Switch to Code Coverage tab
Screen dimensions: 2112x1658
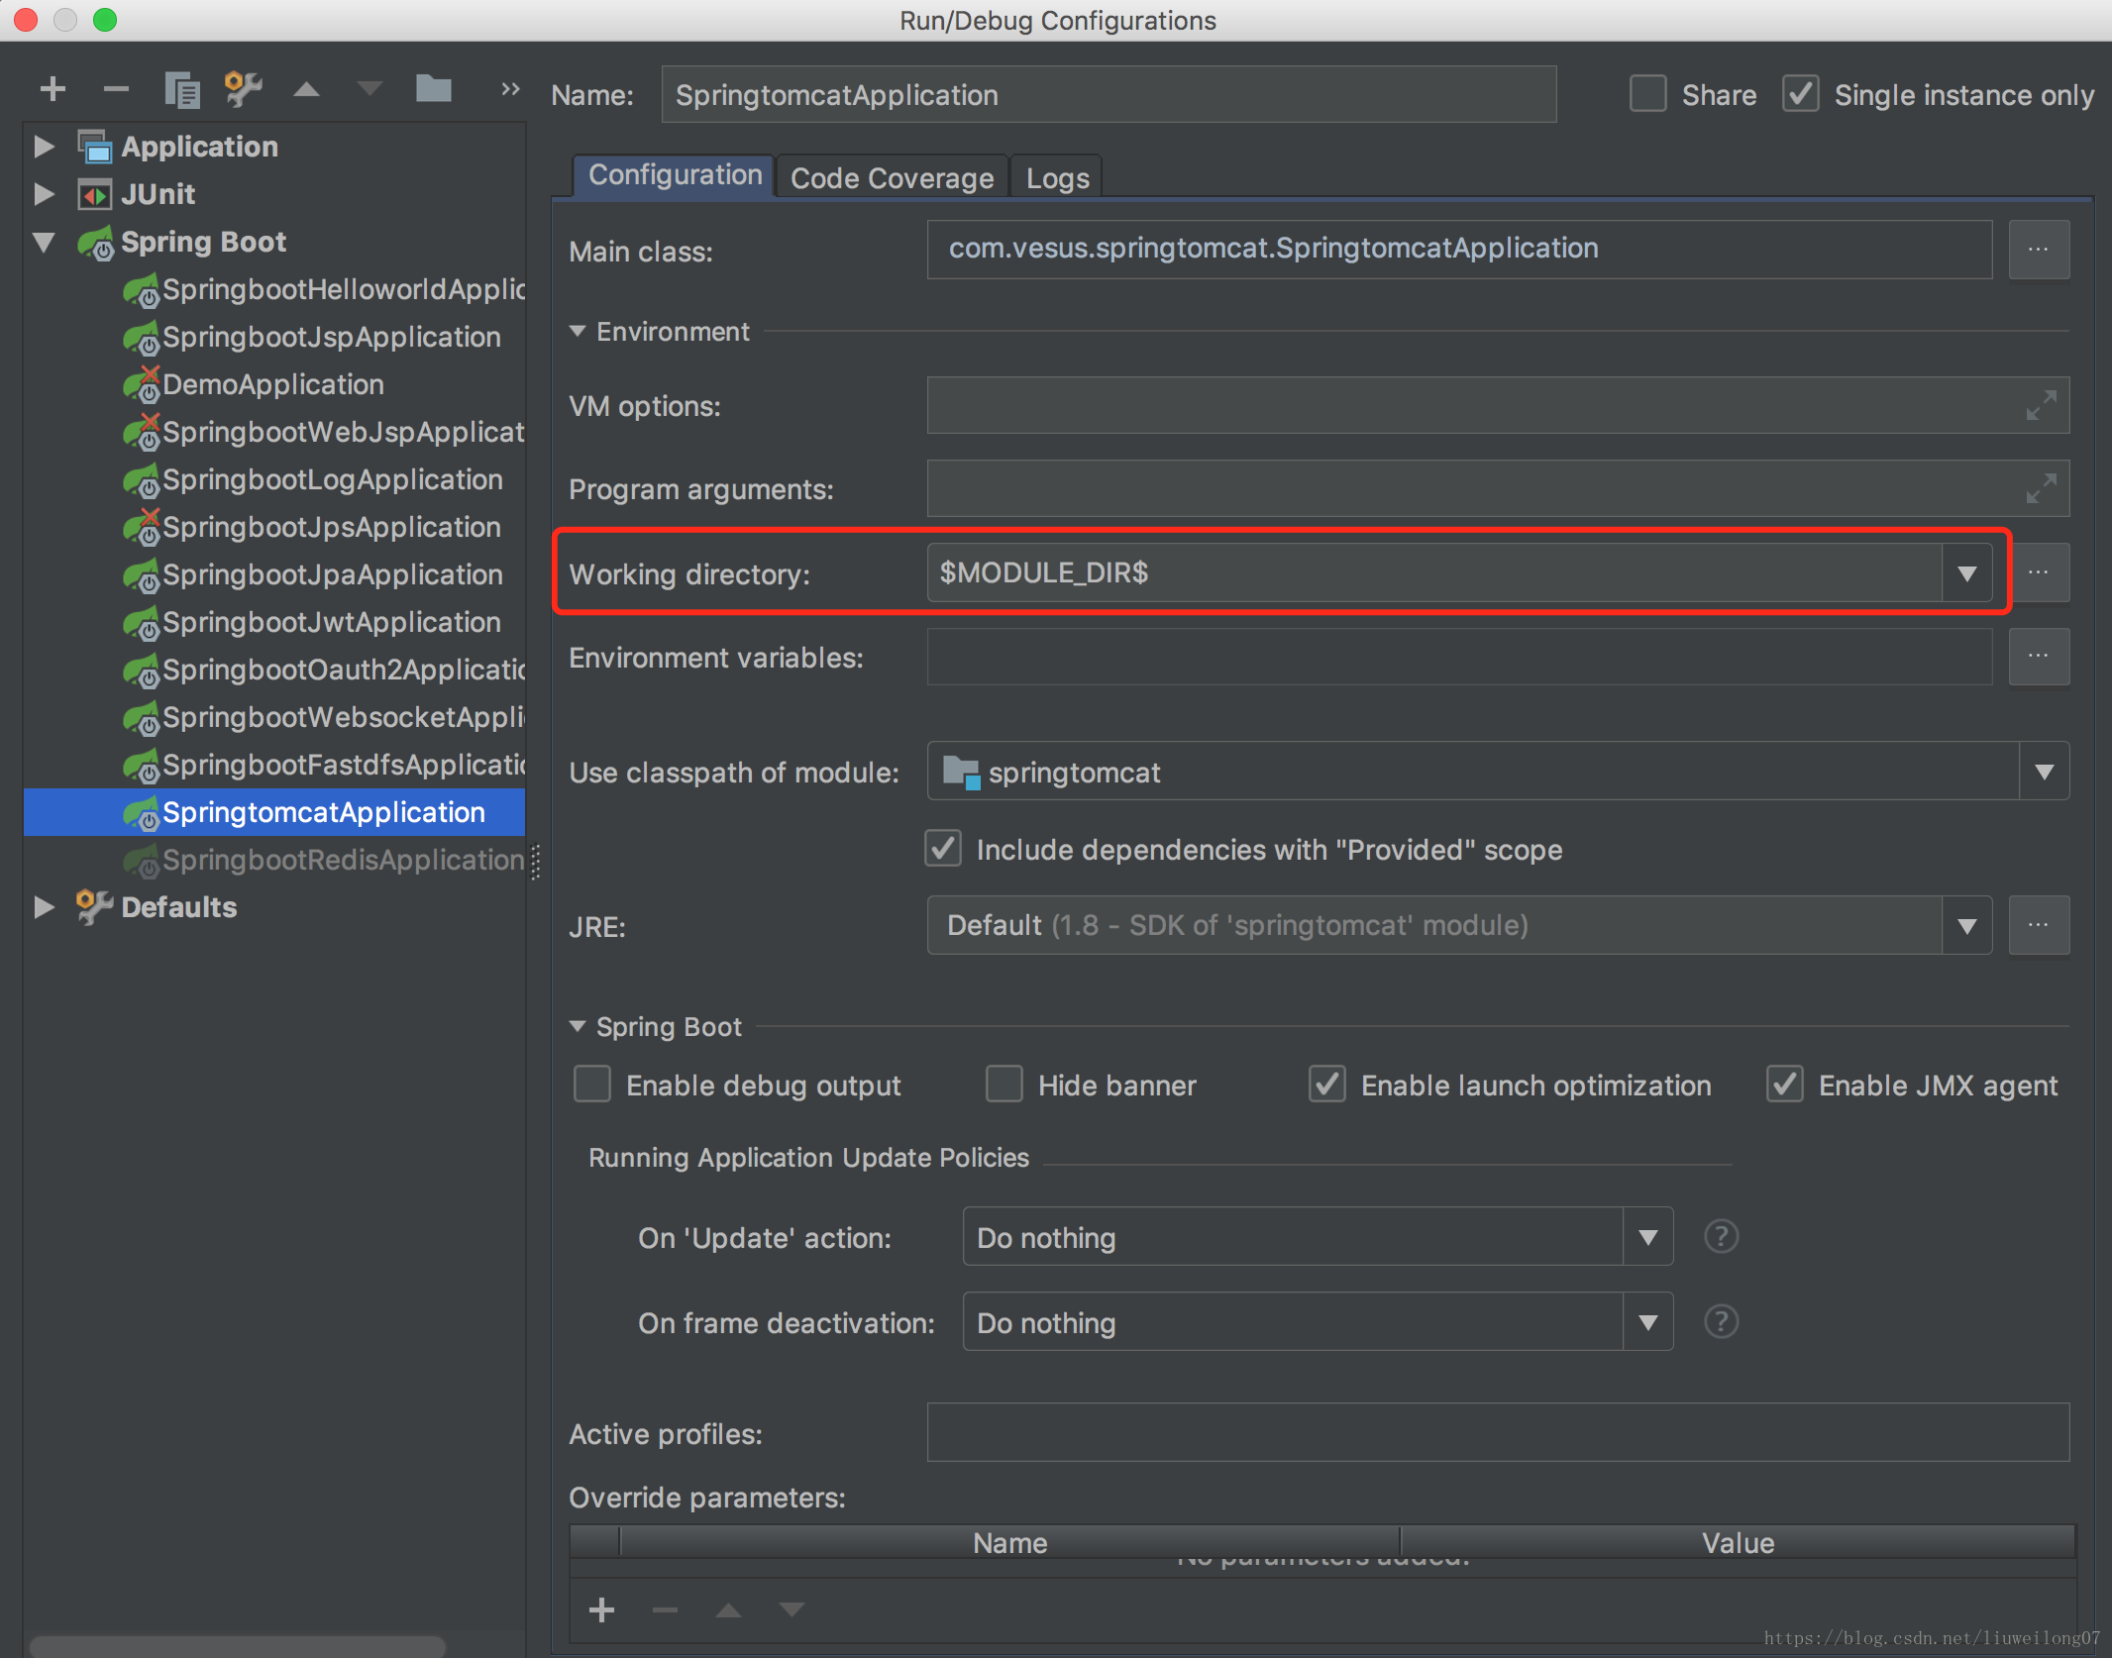(x=892, y=177)
